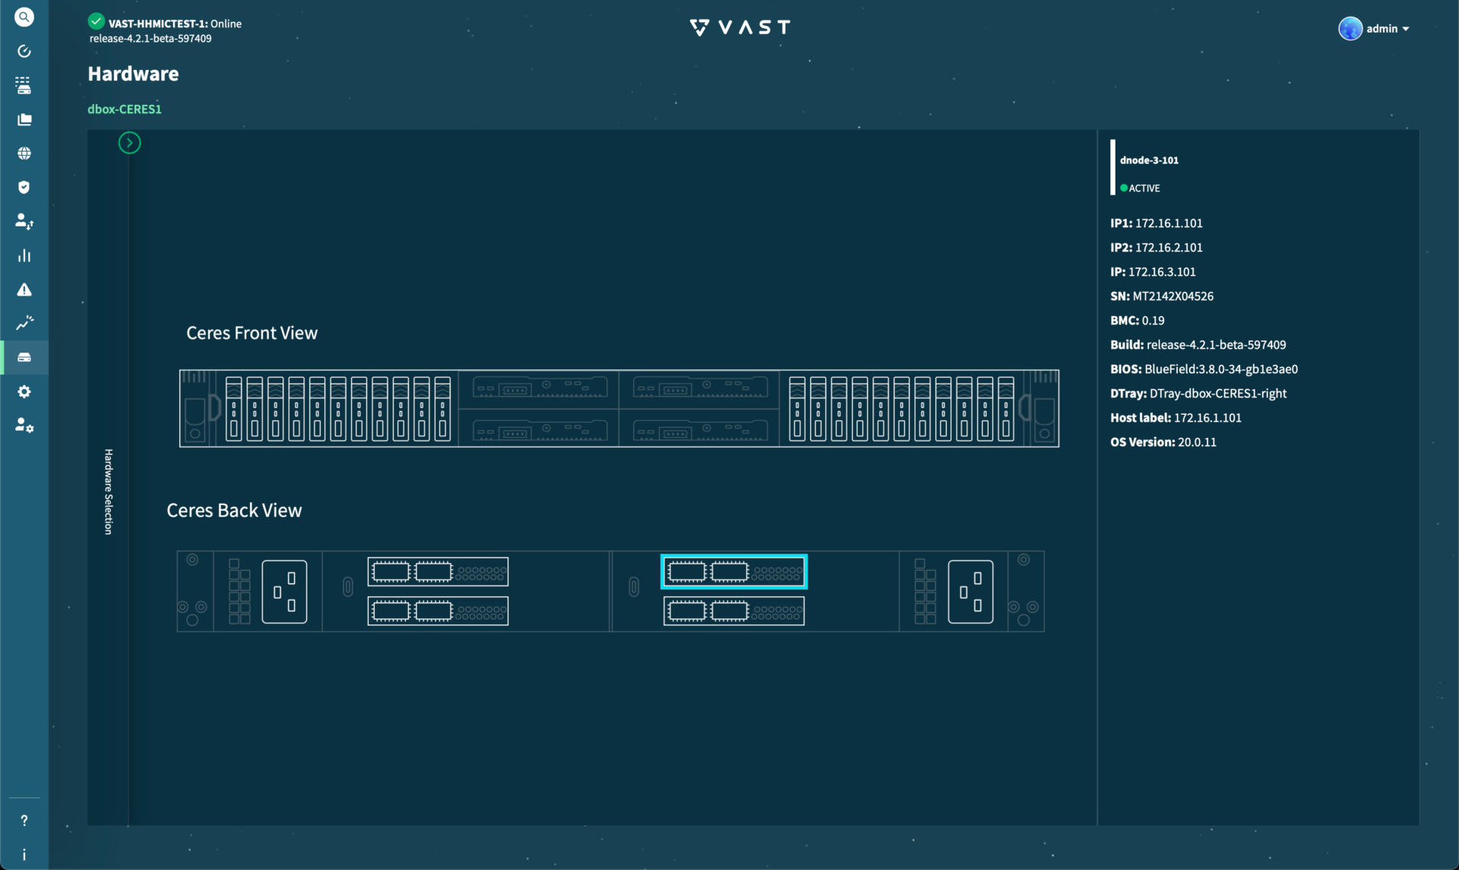The width and height of the screenshot is (1459, 870).
Task: Click BMC value 0.19
Action: click(x=1153, y=321)
